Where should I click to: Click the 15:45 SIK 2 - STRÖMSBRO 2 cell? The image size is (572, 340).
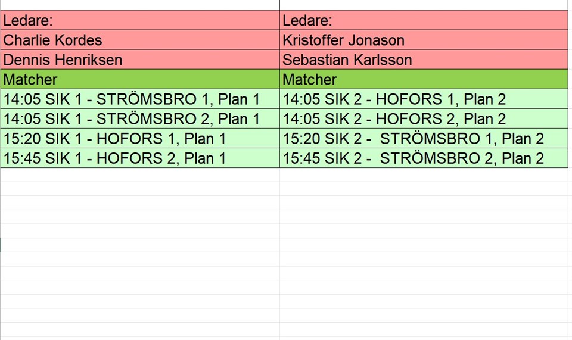(424, 158)
